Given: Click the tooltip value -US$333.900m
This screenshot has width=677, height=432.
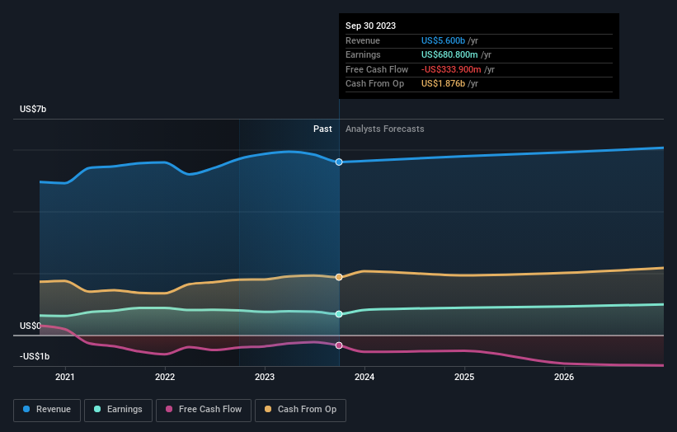Looking at the screenshot, I should pyautogui.click(x=451, y=69).
